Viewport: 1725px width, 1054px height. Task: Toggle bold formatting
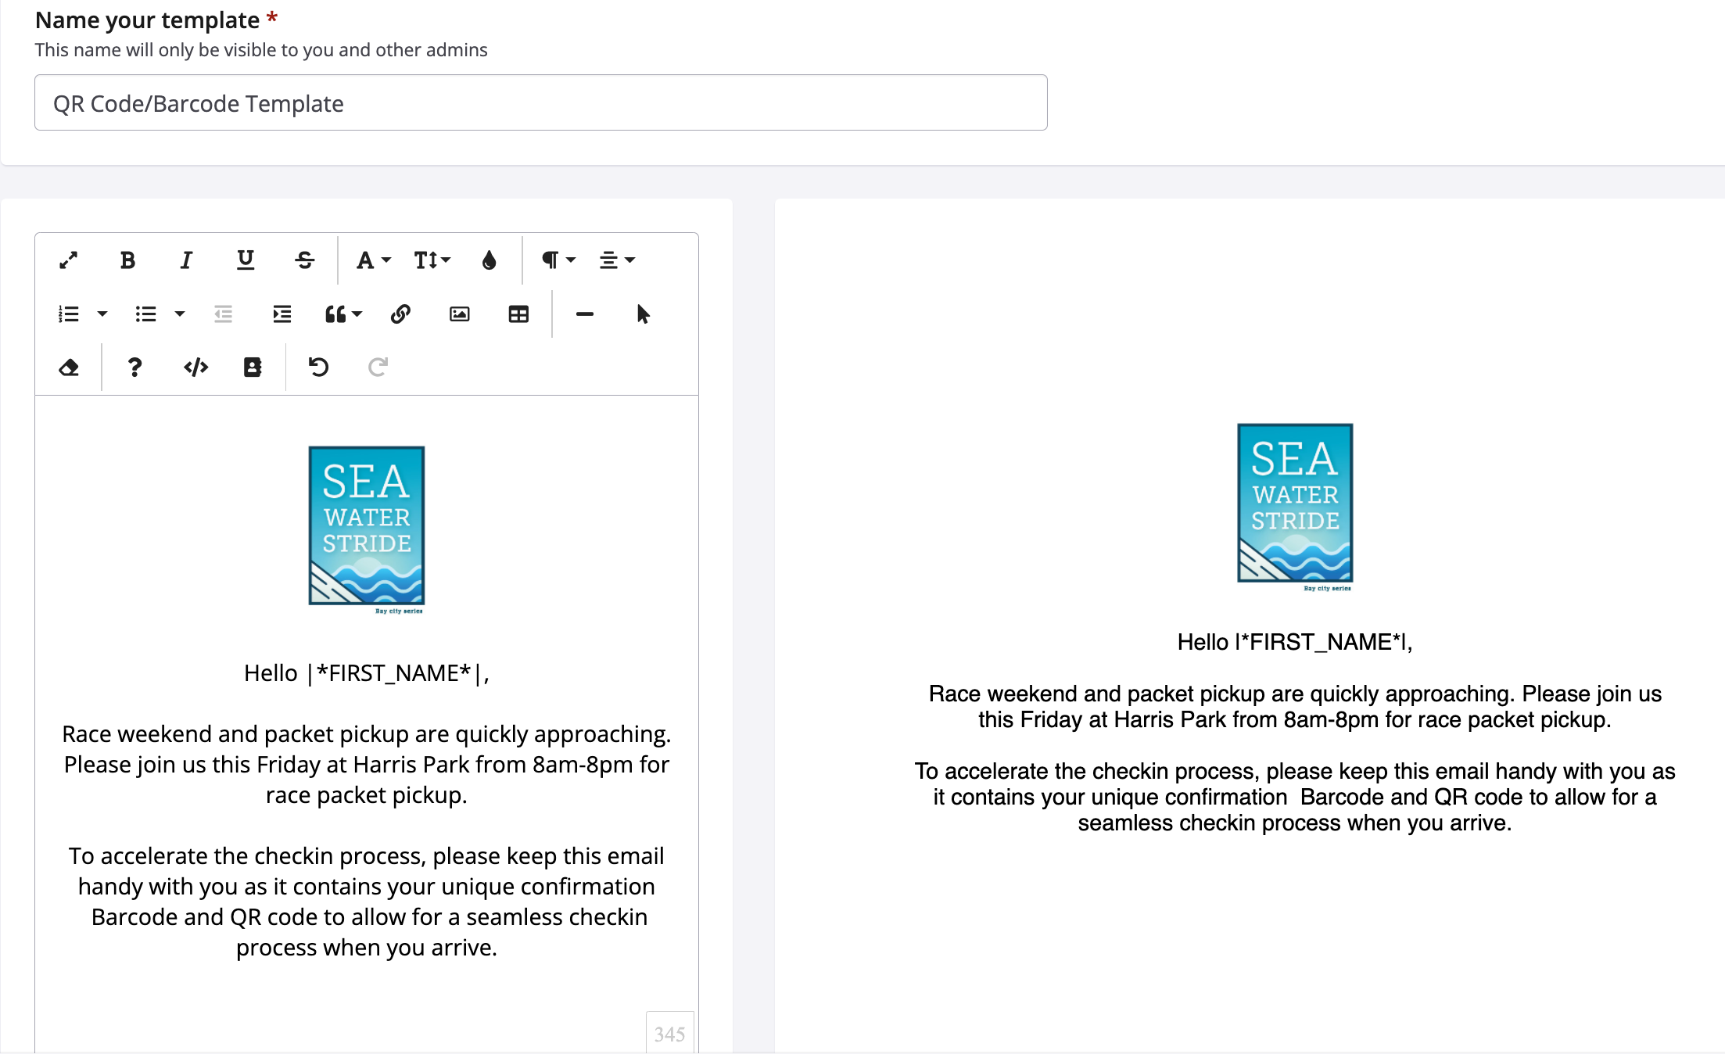[x=127, y=260]
